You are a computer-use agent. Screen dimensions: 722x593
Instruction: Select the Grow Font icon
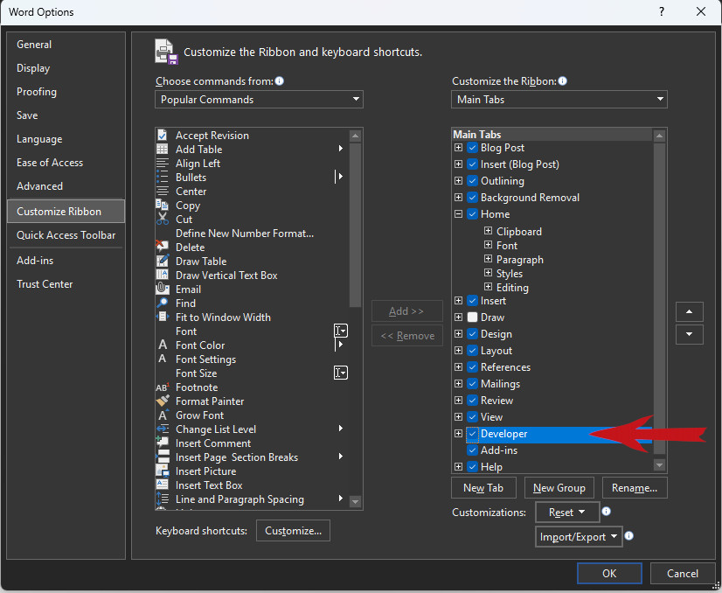click(163, 415)
